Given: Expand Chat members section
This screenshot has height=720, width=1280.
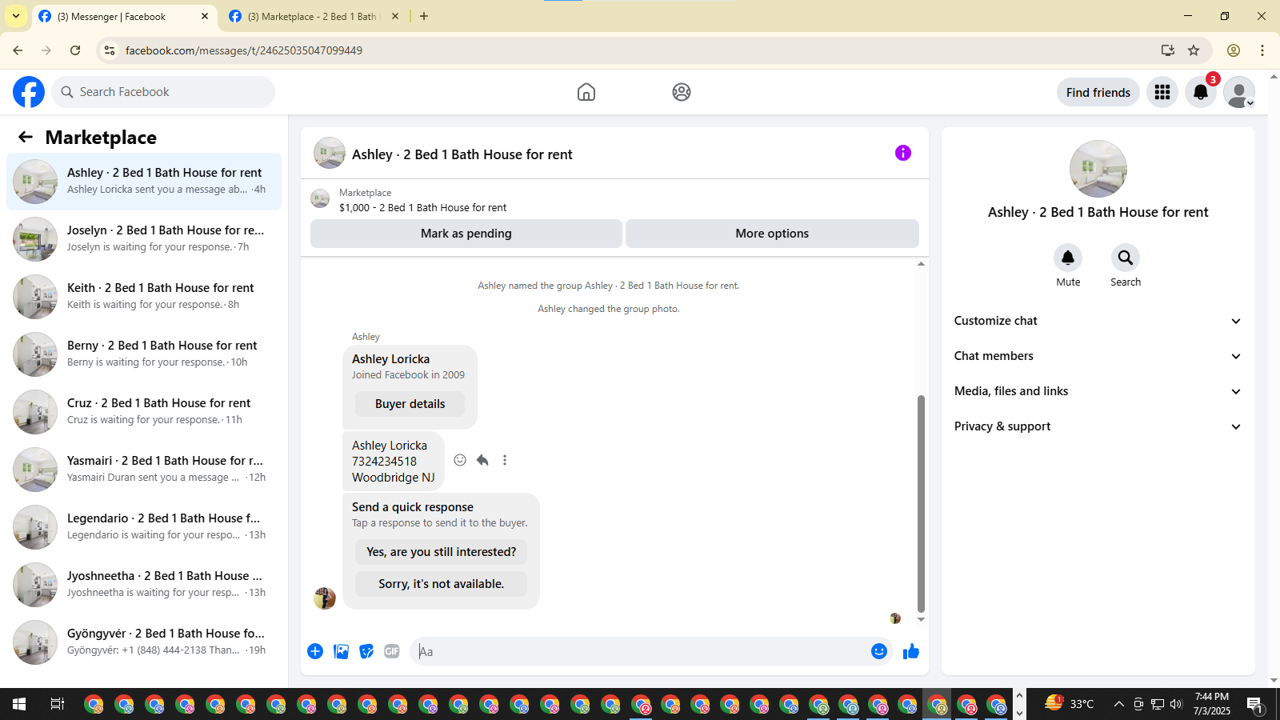Looking at the screenshot, I should click(x=1098, y=356).
